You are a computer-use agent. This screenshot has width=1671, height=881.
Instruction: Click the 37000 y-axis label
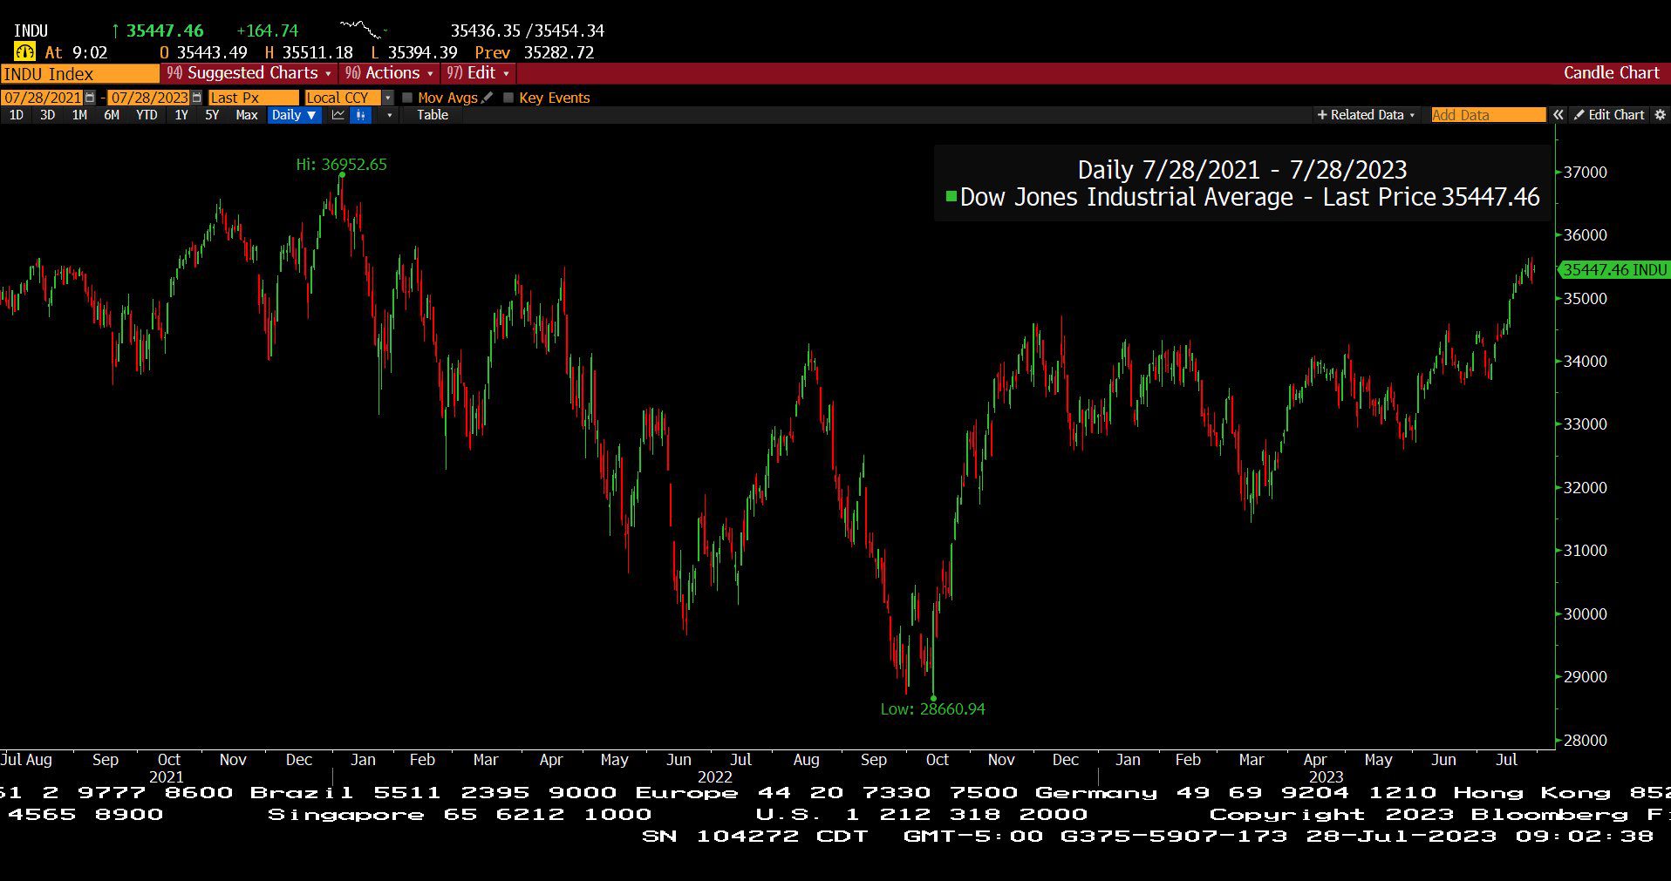pyautogui.click(x=1585, y=173)
